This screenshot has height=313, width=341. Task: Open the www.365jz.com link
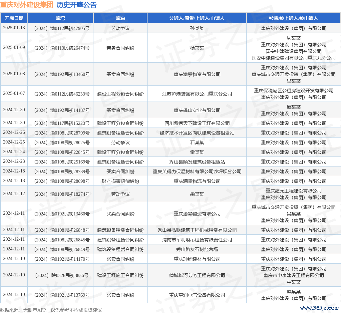(319, 308)
